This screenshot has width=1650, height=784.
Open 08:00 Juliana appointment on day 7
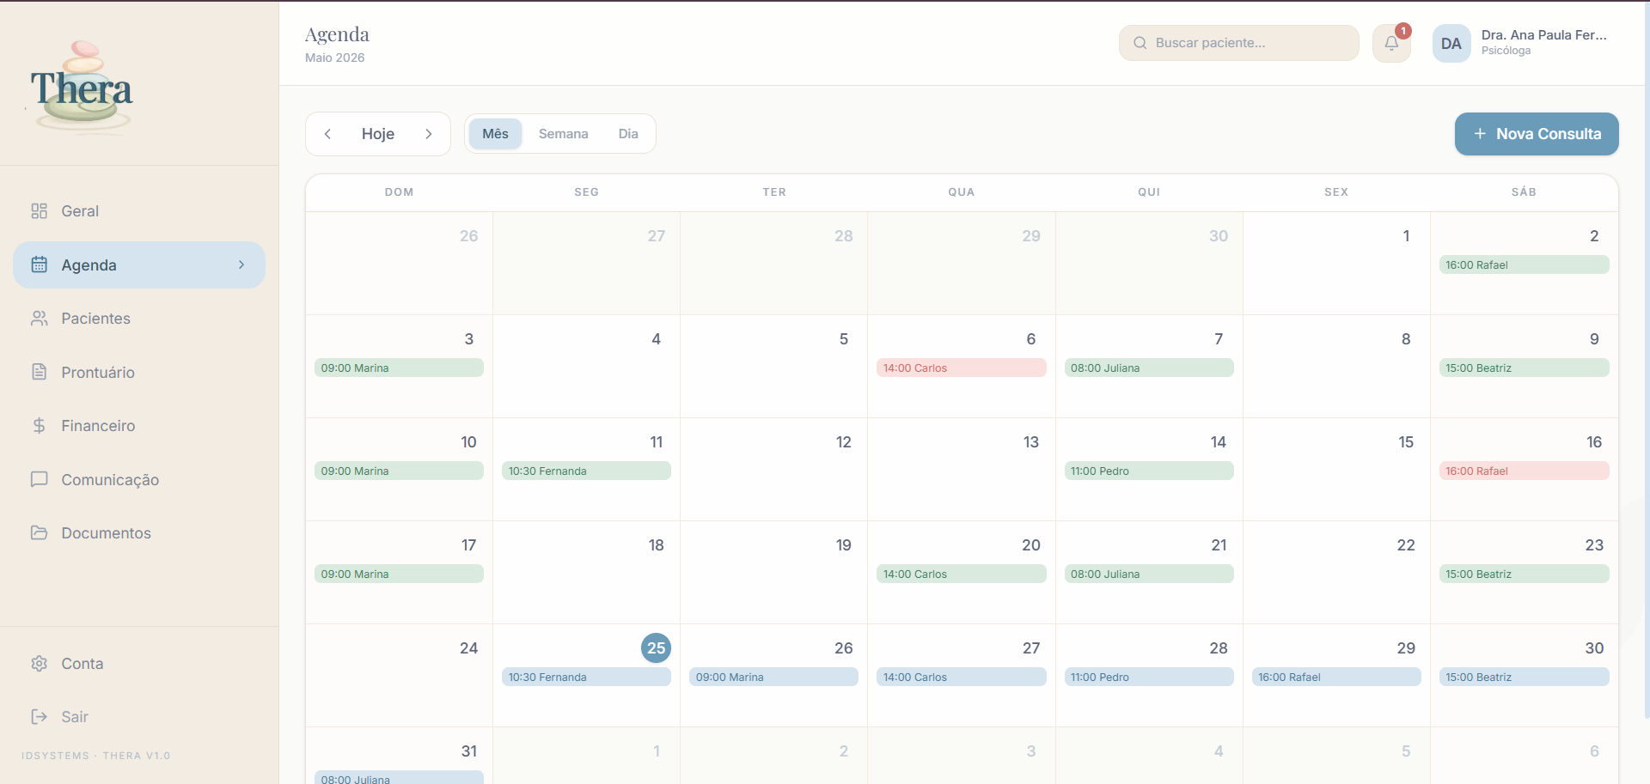pyautogui.click(x=1149, y=368)
